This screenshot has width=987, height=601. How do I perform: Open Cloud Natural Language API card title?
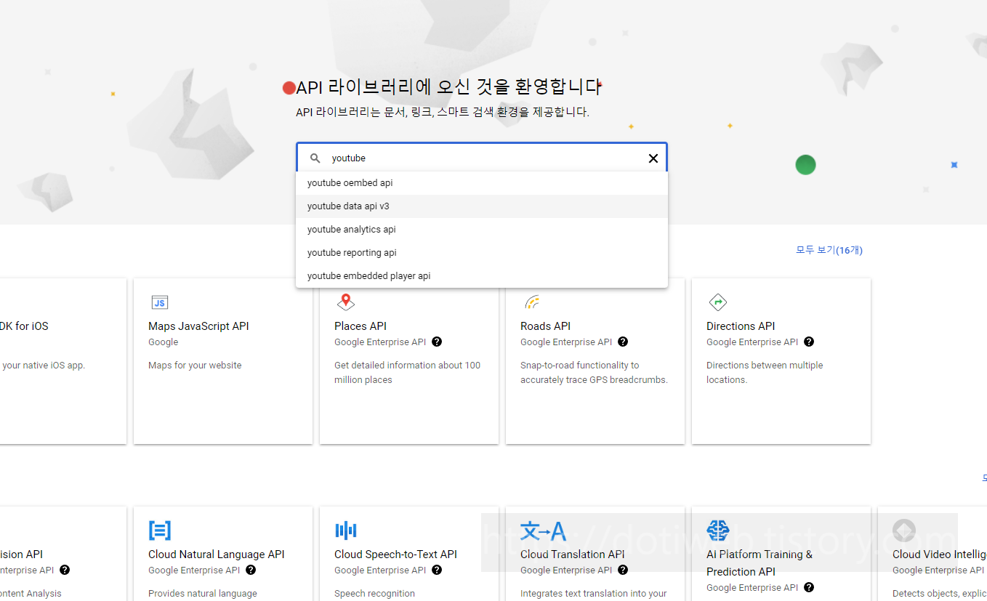pos(217,554)
